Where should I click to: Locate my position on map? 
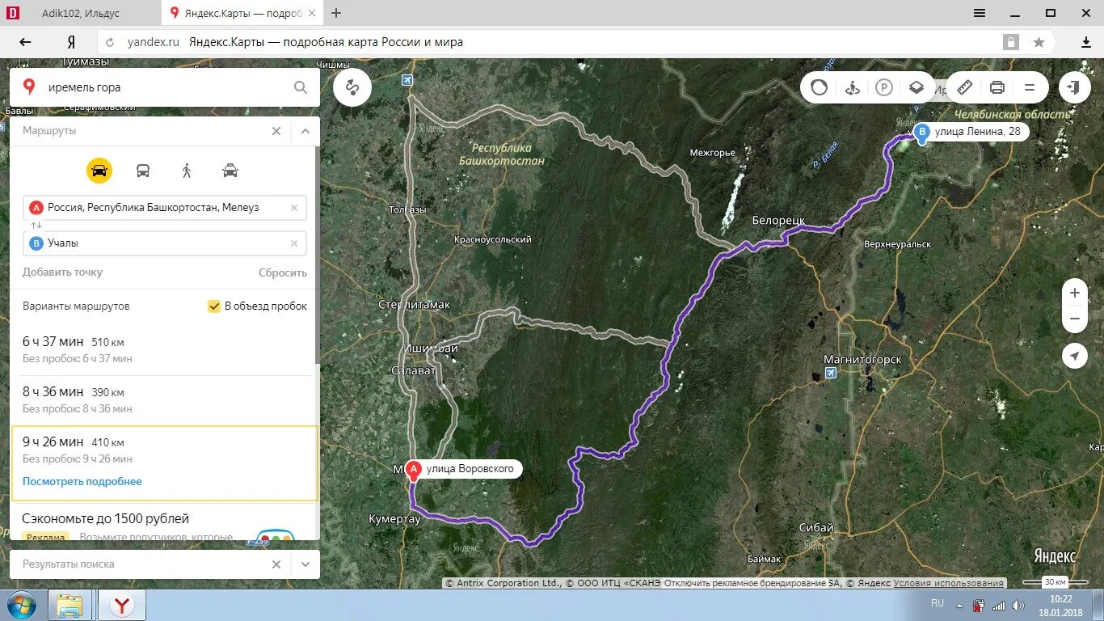tap(1075, 356)
